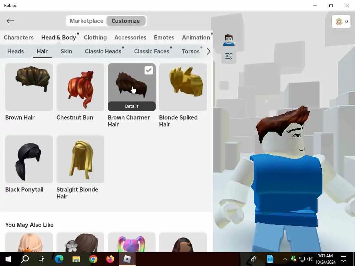Minimize the Roblox window
355x266 pixels.
[315, 6]
